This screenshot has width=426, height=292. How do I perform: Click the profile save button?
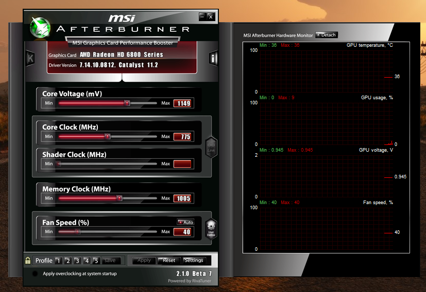coord(110,261)
